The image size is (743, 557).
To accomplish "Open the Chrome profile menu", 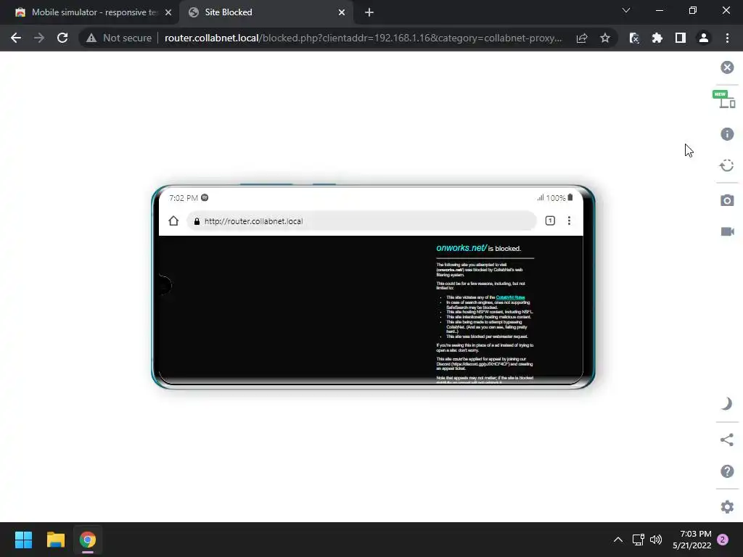I will 704,38.
